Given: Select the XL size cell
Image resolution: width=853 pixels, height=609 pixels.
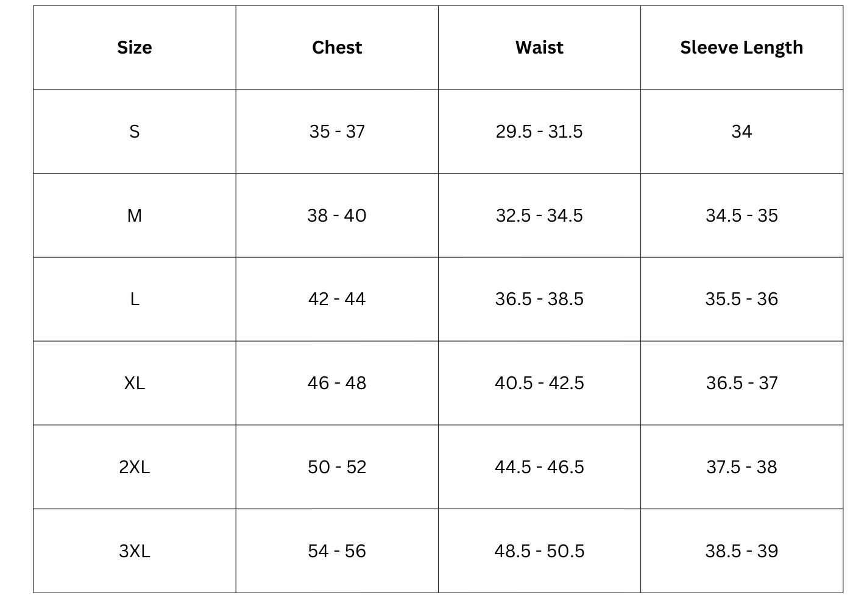Looking at the screenshot, I should (x=134, y=383).
